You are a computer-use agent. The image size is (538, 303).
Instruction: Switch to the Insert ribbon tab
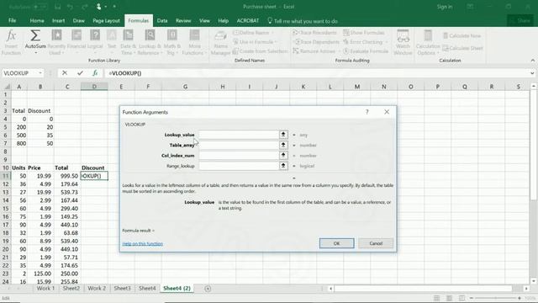coord(58,20)
